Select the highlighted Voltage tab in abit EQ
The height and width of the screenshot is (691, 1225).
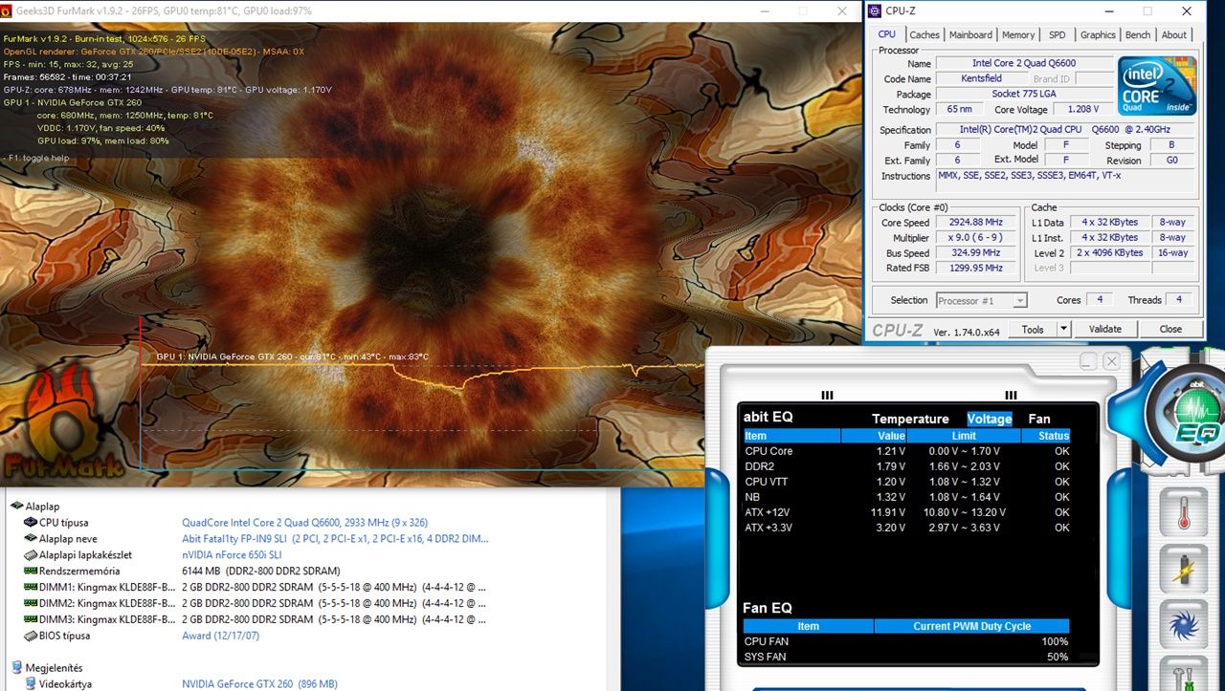coord(990,419)
